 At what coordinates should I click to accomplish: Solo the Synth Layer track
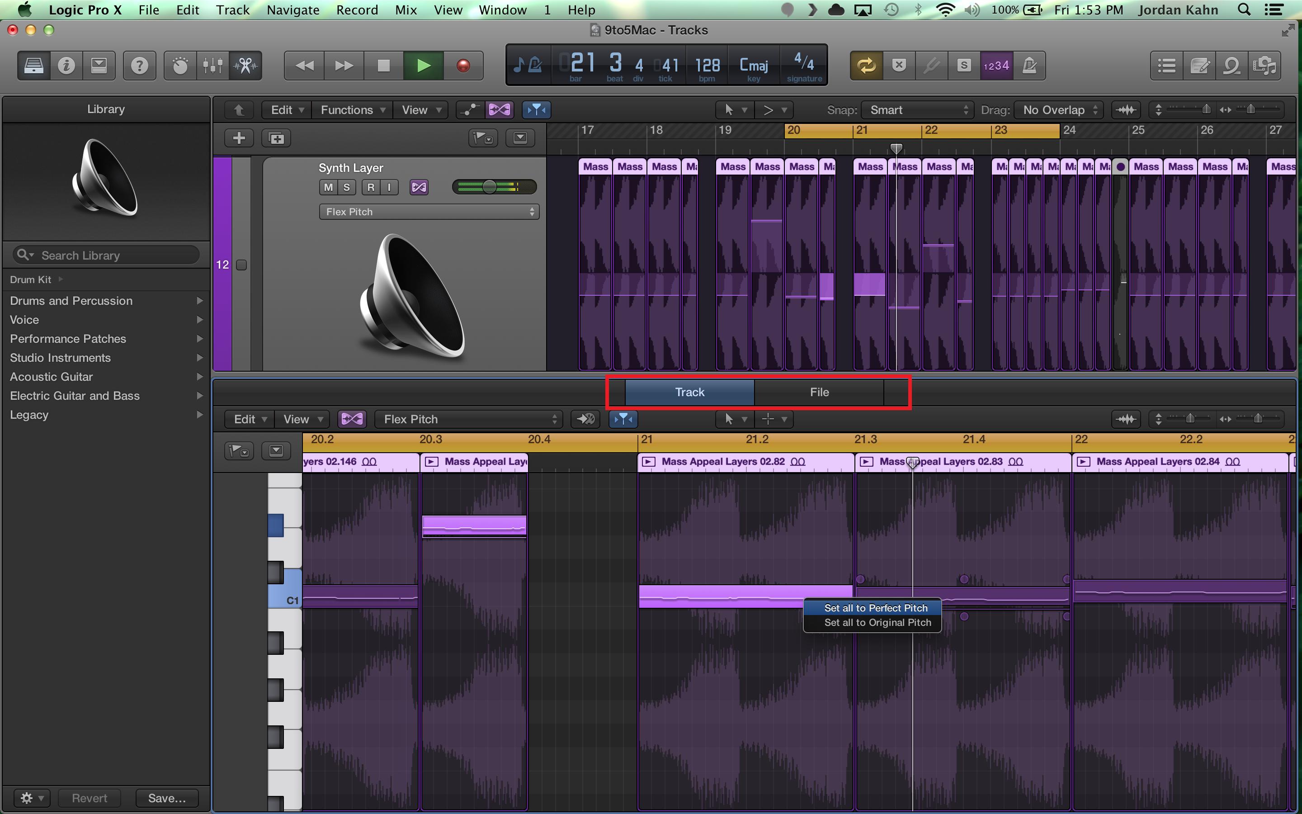pyautogui.click(x=346, y=187)
